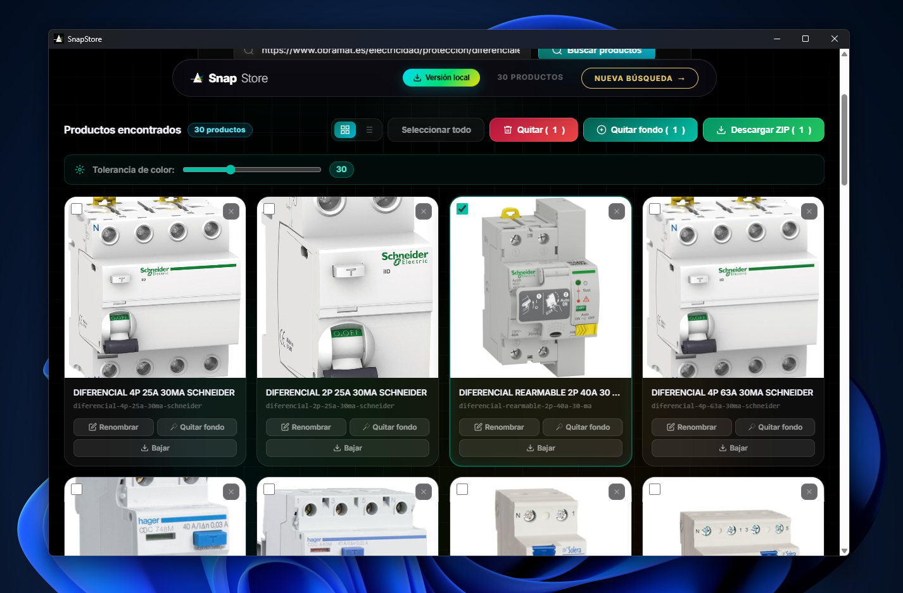Download selection with Descargar ZIP ( 1 )
903x593 pixels.
pos(764,130)
